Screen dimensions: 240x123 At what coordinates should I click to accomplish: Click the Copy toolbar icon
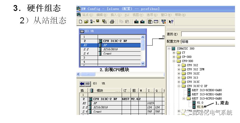(121, 22)
